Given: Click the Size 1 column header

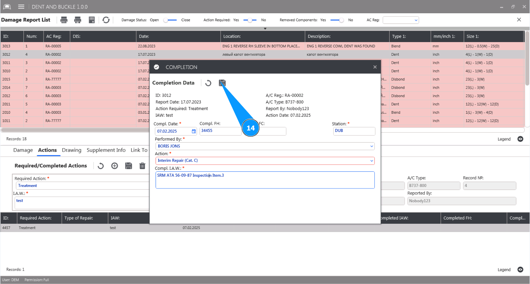Looking at the screenshot, I should pos(494,36).
